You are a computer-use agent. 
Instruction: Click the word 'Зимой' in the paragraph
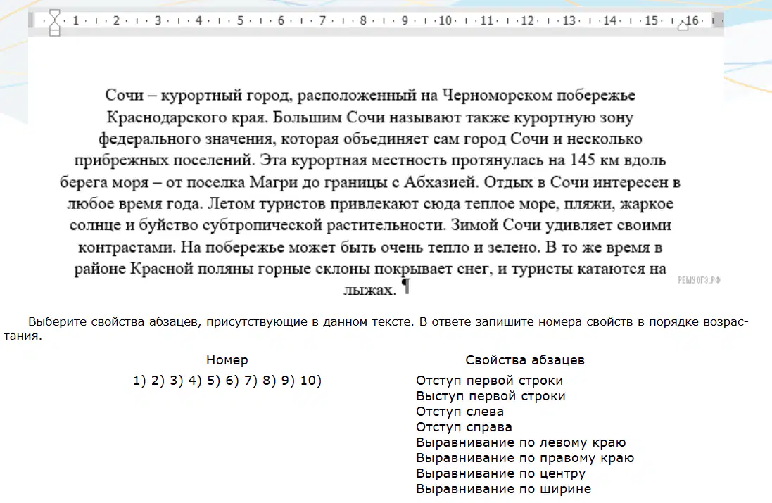474,225
